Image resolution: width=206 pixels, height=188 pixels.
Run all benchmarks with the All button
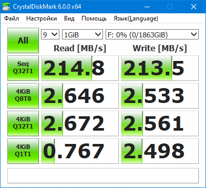23,40
